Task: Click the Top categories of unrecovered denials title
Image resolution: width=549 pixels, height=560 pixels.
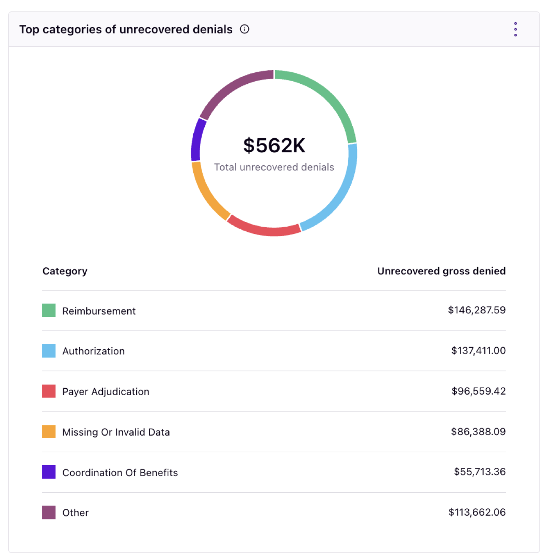Action: (126, 29)
